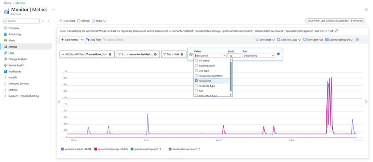Screen dimensions: 373x162
Task: Click the Limit input field
Action: point(234,55)
